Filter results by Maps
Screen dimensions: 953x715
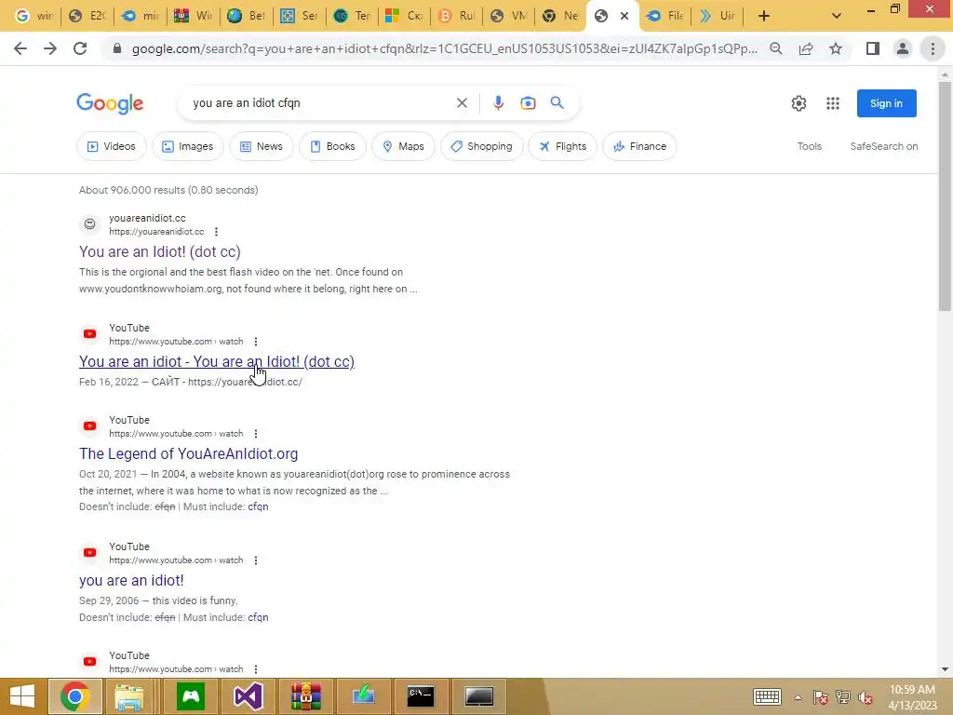[x=403, y=146]
